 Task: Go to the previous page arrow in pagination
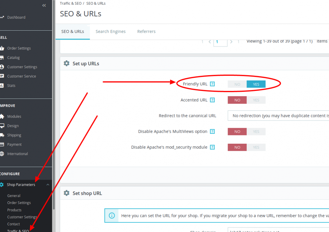(210, 42)
